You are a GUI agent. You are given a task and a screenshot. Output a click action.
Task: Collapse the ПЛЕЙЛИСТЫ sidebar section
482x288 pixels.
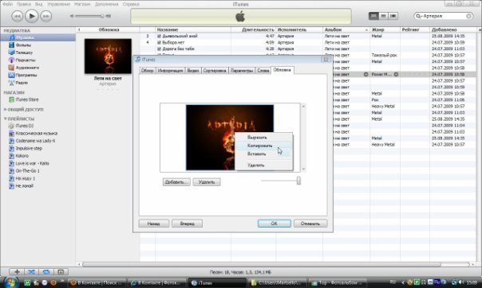tap(5, 119)
